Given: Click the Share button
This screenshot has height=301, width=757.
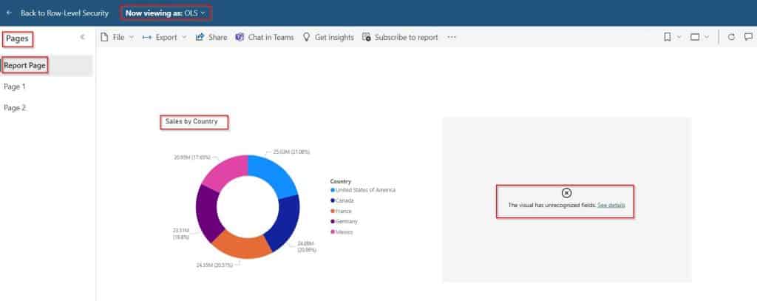Looking at the screenshot, I should tap(211, 37).
